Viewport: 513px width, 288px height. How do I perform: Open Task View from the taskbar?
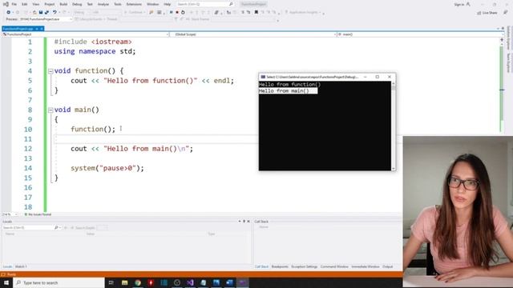(111, 282)
